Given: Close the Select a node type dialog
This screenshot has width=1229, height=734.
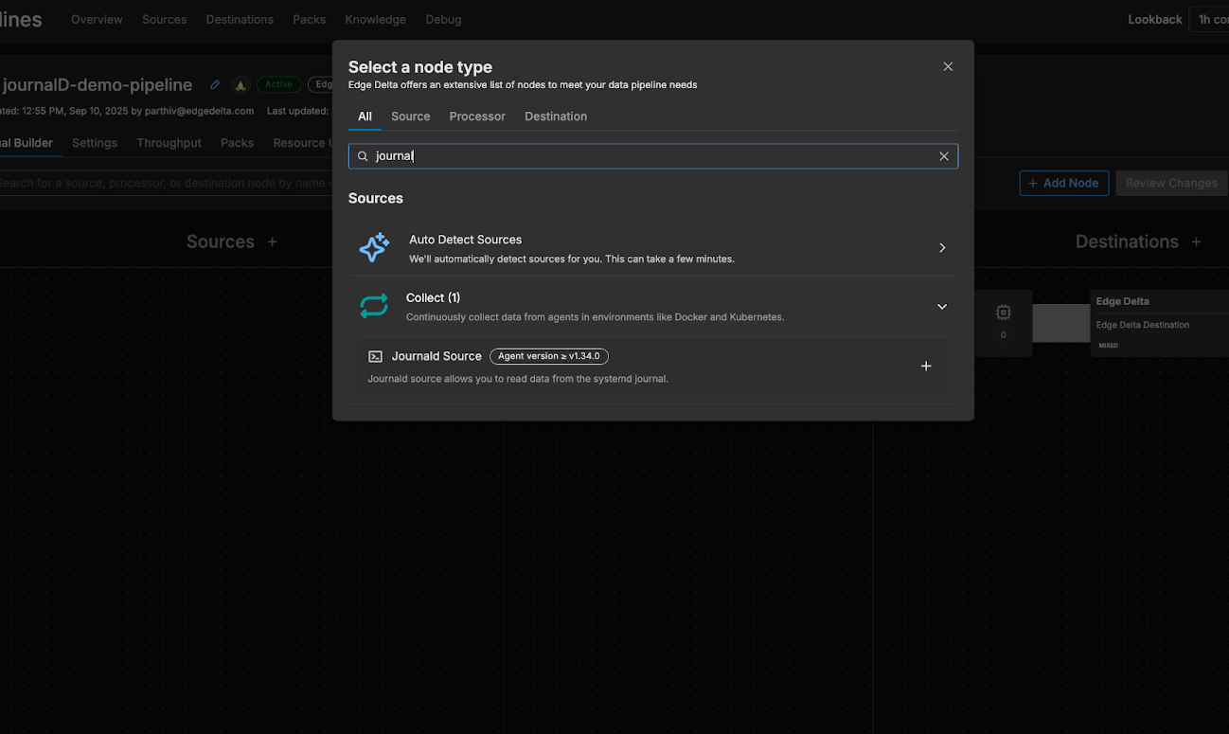Looking at the screenshot, I should click(948, 66).
